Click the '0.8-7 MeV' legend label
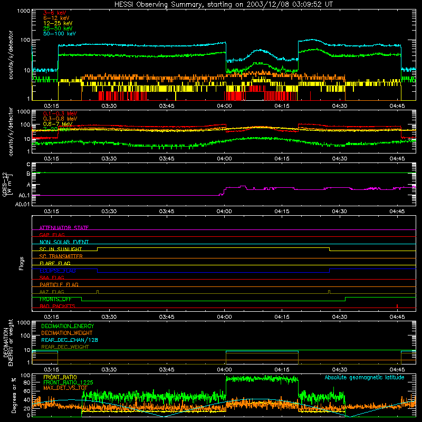The height and width of the screenshot is (422, 422). tap(58, 124)
